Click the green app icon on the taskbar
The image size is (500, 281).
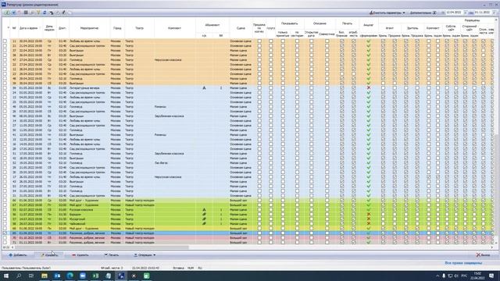(146, 276)
